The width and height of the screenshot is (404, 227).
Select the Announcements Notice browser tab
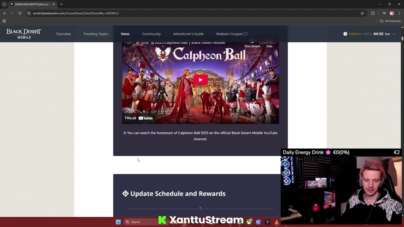pos(33,4)
